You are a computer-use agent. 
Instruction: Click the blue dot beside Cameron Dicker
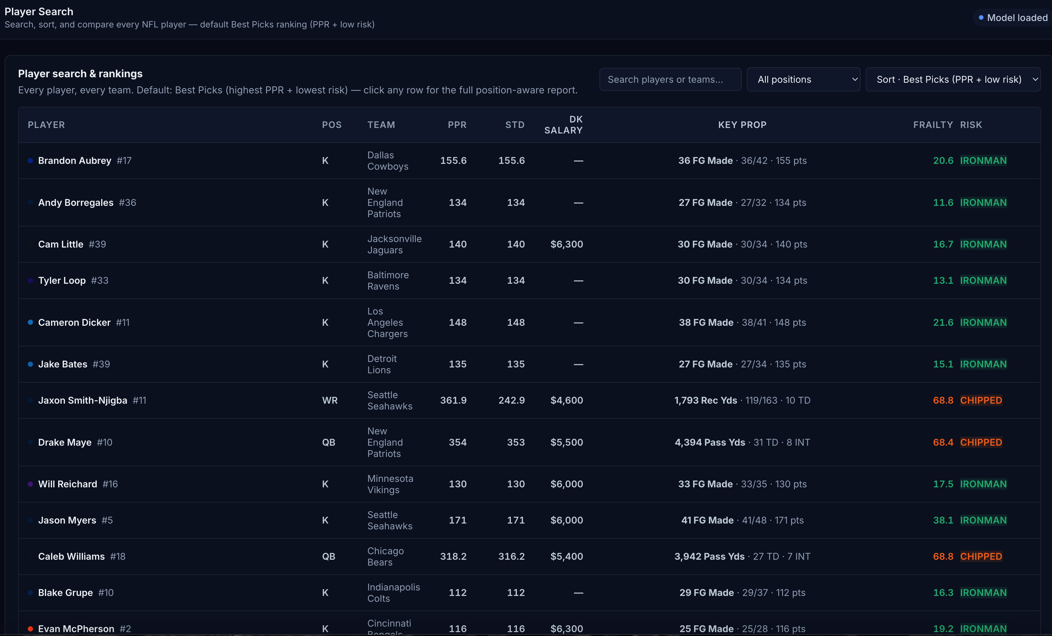click(x=30, y=322)
